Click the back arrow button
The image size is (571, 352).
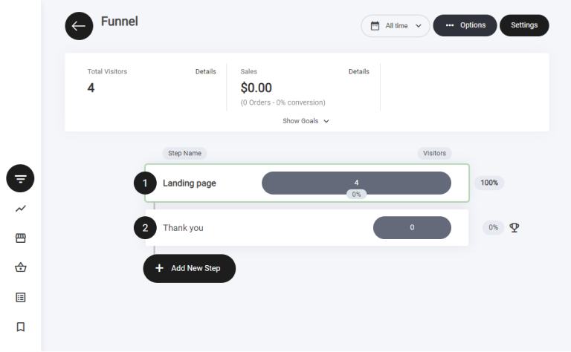coord(79,26)
